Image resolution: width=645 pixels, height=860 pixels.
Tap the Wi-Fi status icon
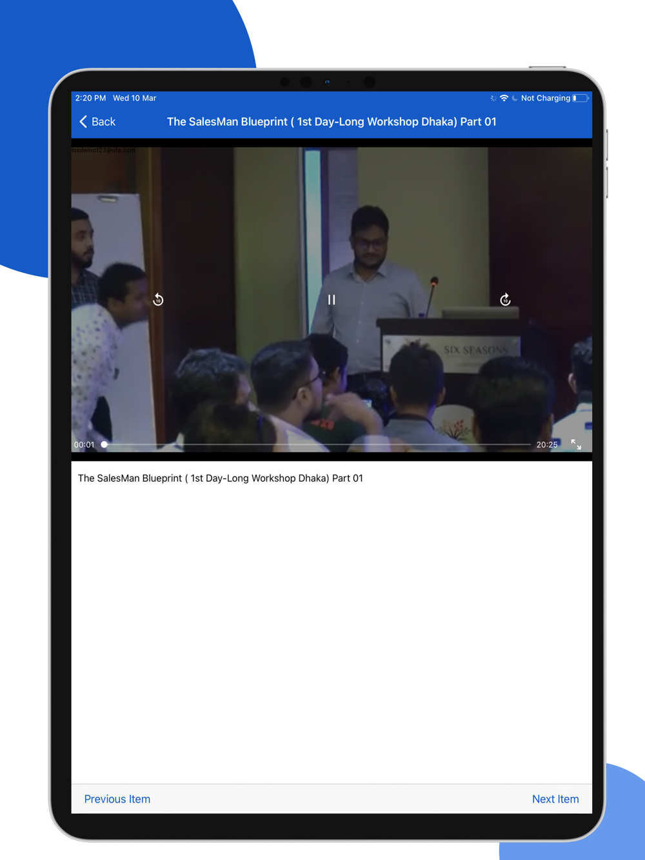point(504,98)
